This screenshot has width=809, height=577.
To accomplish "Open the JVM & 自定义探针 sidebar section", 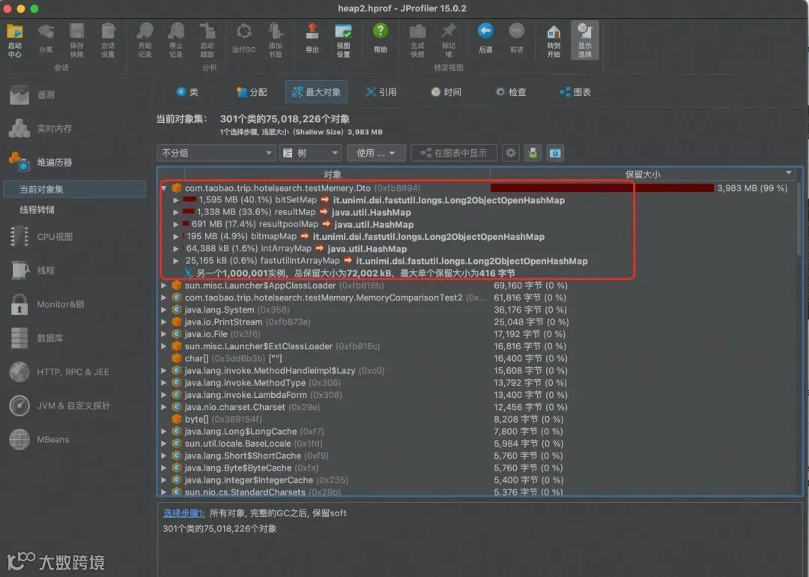I will tap(75, 405).
